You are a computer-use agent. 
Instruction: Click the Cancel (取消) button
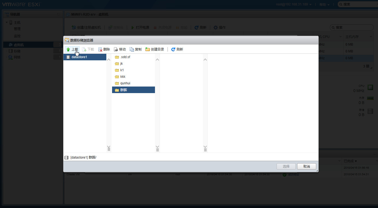point(307,166)
